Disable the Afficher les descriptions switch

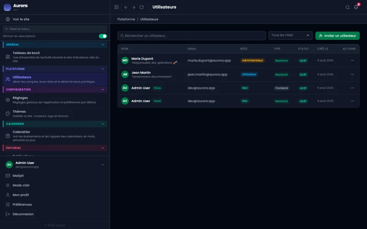(103, 36)
